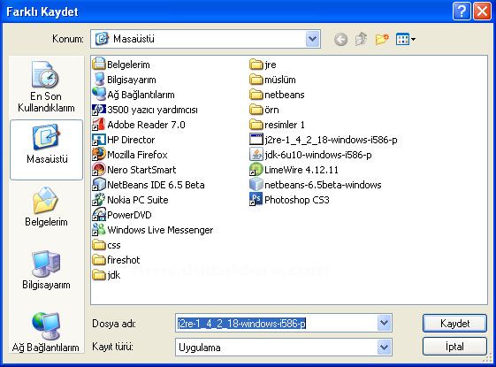This screenshot has width=496, height=367.
Task: Close the Farklı Kaydet dialog
Action: 482,11
